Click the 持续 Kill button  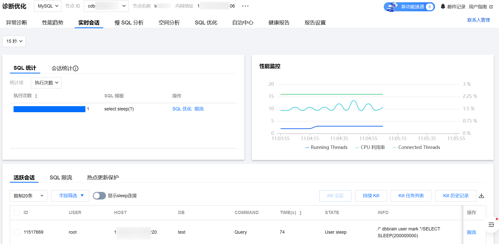[371, 196]
